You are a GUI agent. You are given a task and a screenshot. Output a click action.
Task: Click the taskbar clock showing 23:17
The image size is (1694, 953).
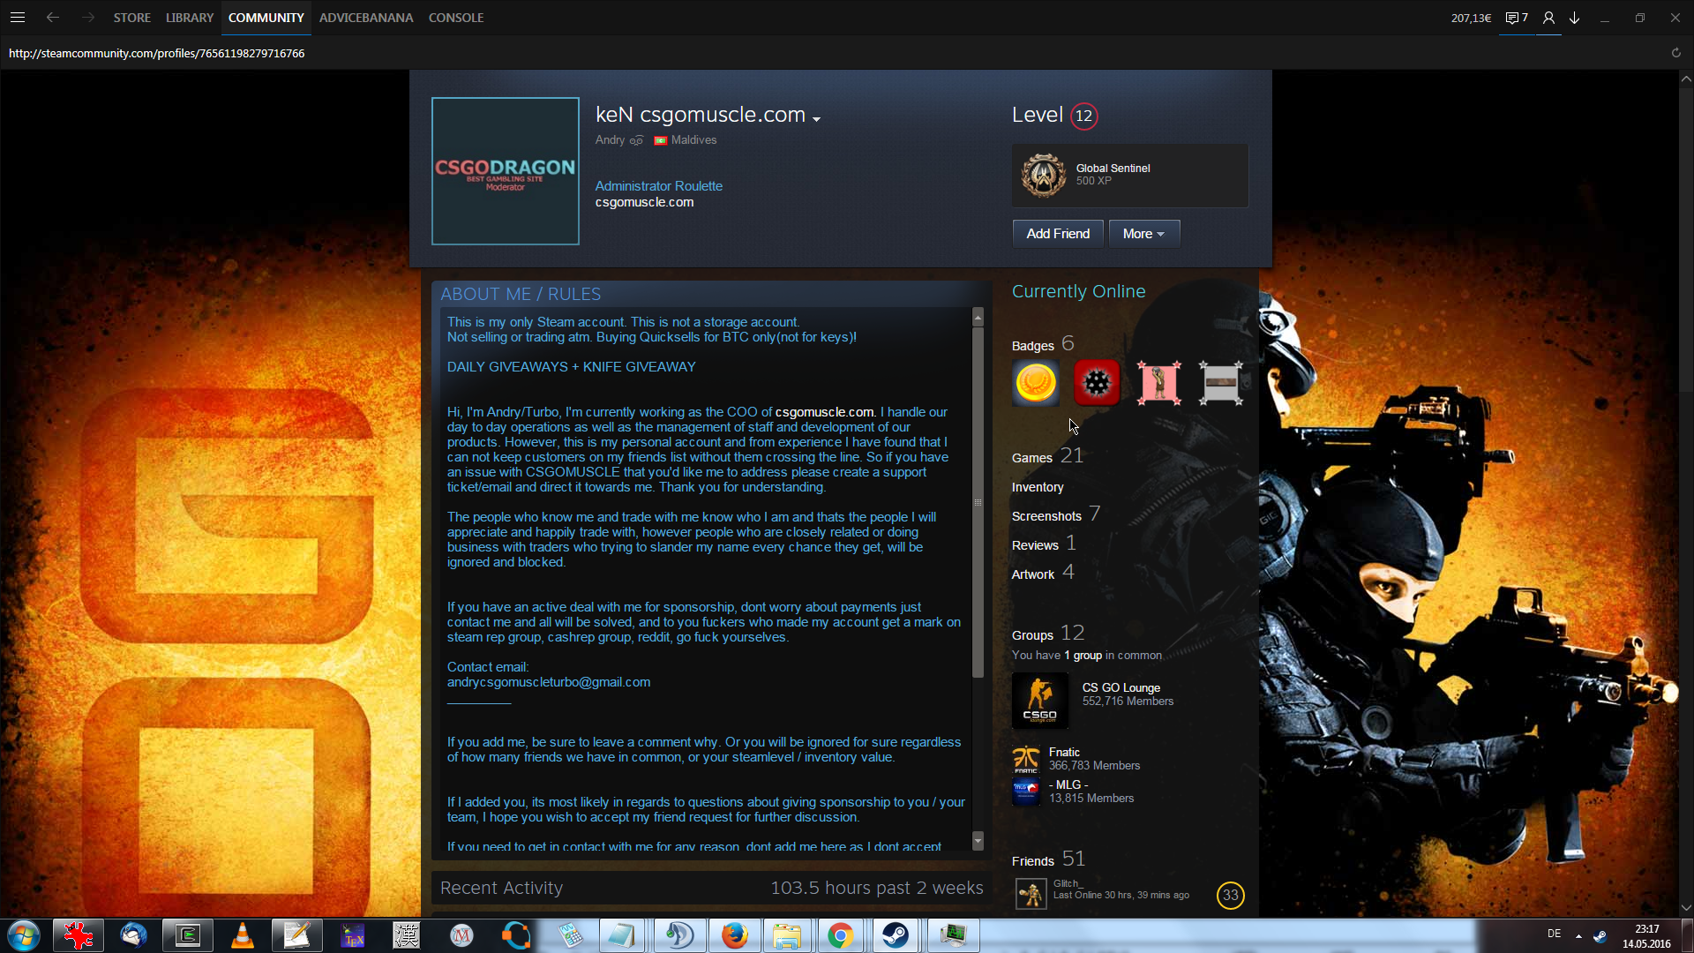click(x=1646, y=929)
